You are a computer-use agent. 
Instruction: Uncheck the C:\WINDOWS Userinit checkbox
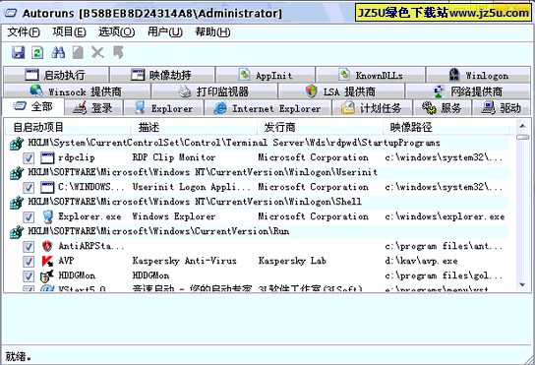coord(29,188)
